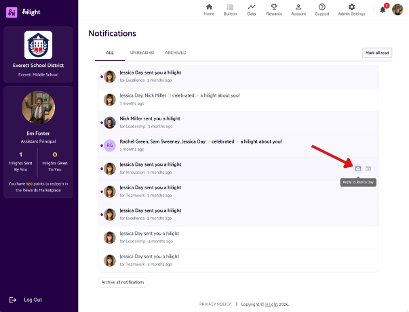409x312 pixels.
Task: Click the Mark all read button
Action: pos(377,53)
